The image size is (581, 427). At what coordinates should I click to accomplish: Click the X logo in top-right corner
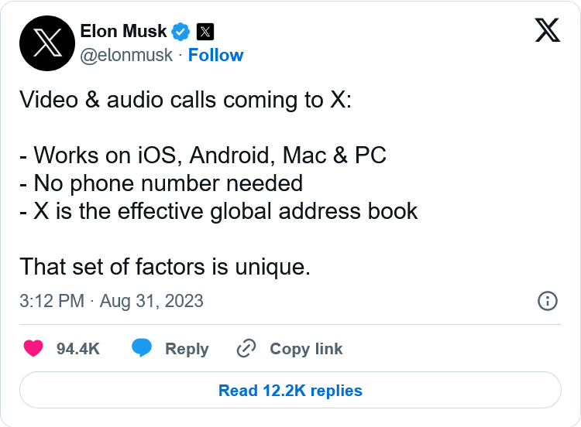click(x=547, y=30)
